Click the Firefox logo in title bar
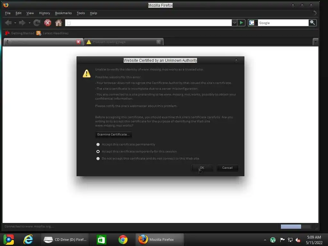328x246 pixels. [6, 5]
